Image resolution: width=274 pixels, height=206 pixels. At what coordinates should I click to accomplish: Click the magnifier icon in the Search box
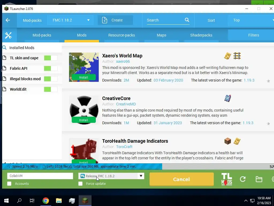pyautogui.click(x=187, y=20)
